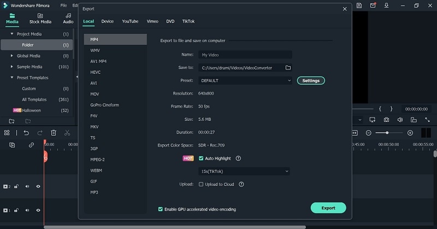Choose MP4 export format
This screenshot has width=437, height=229.
tap(115, 39)
